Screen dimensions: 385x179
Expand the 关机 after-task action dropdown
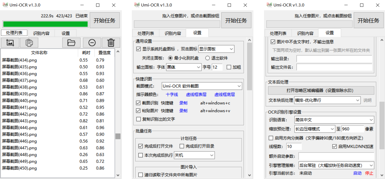(x=194, y=155)
